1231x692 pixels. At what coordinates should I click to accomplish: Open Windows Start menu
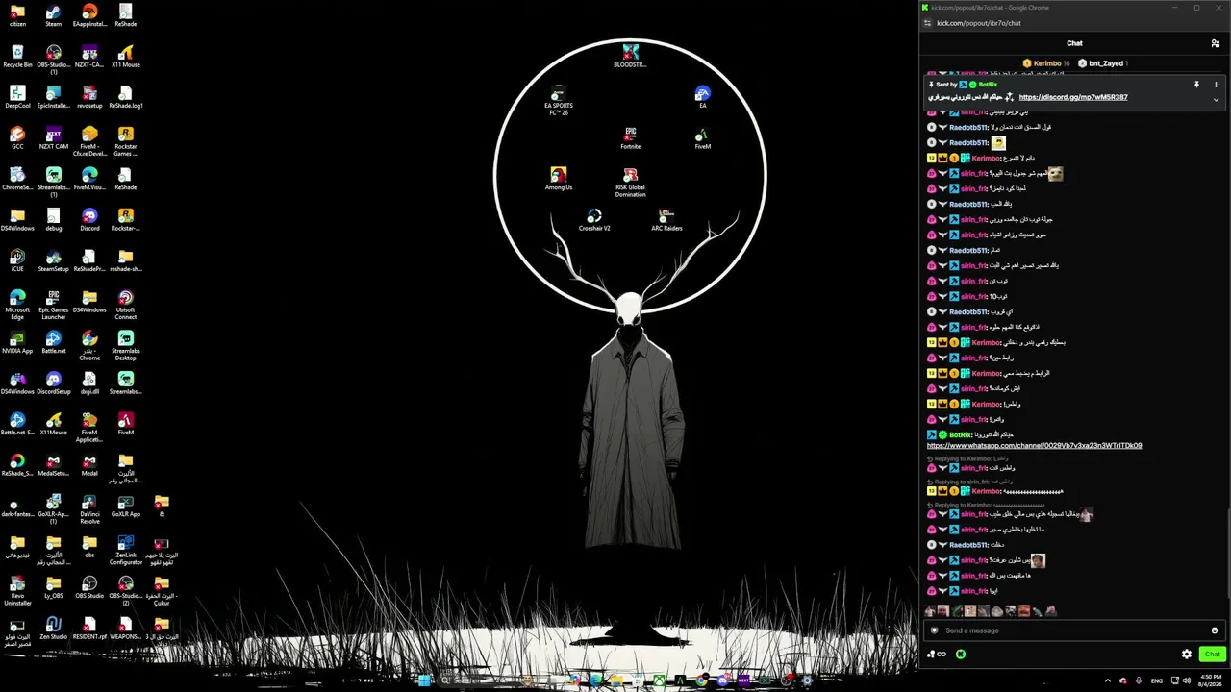pyautogui.click(x=424, y=680)
